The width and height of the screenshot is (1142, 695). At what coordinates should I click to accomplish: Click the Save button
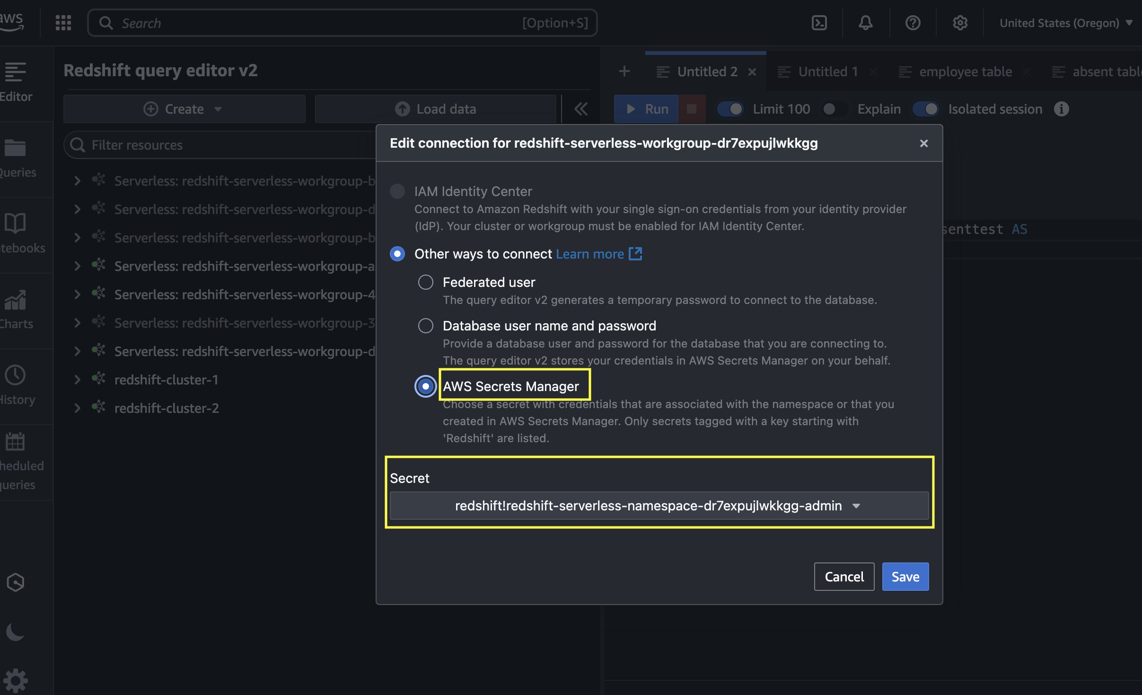pos(905,577)
